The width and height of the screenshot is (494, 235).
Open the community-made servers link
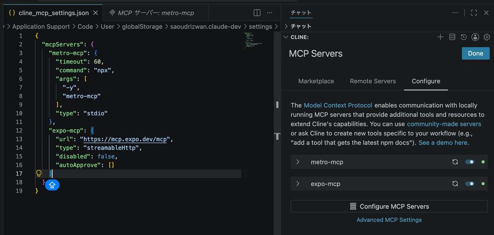click(x=444, y=124)
